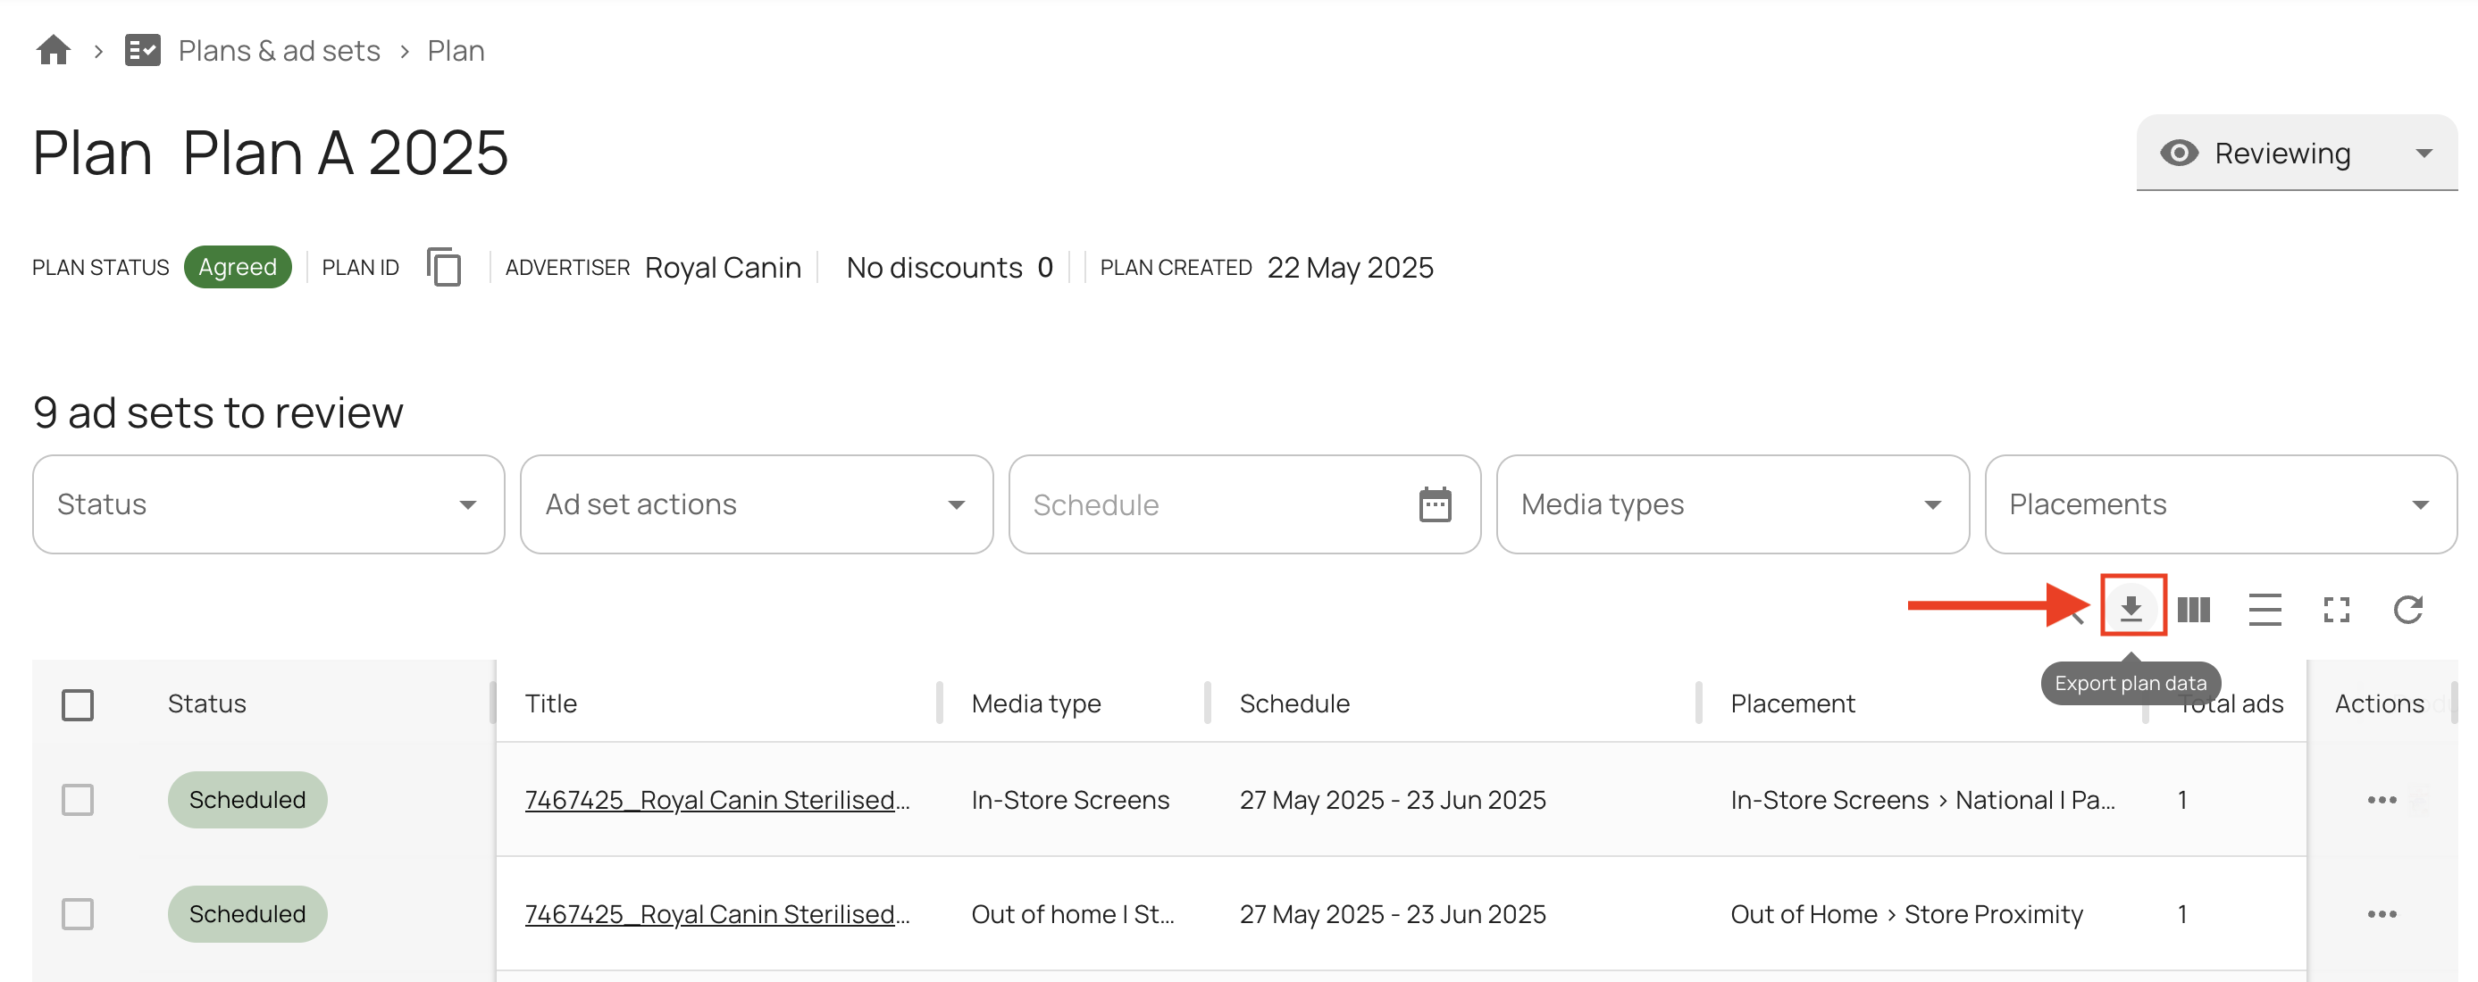This screenshot has width=2478, height=982.
Task: Open the column visibility icon
Action: coord(2193,610)
